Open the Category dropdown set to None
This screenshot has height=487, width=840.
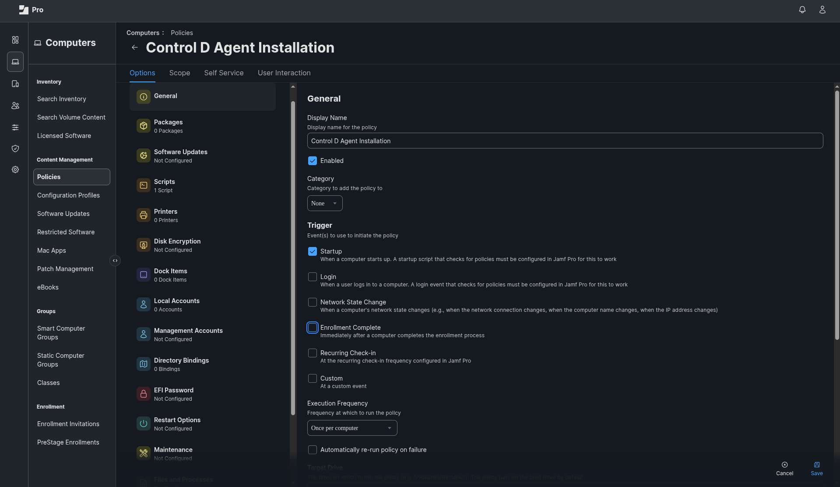click(325, 203)
